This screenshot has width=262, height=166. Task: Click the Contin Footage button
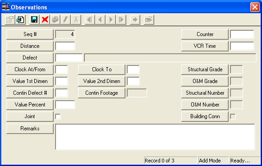coord(101,93)
